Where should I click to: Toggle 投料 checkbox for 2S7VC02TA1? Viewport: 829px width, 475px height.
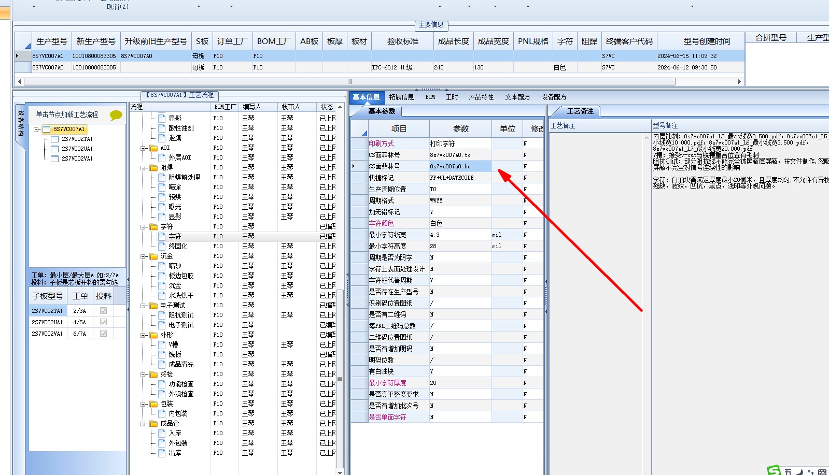(103, 311)
